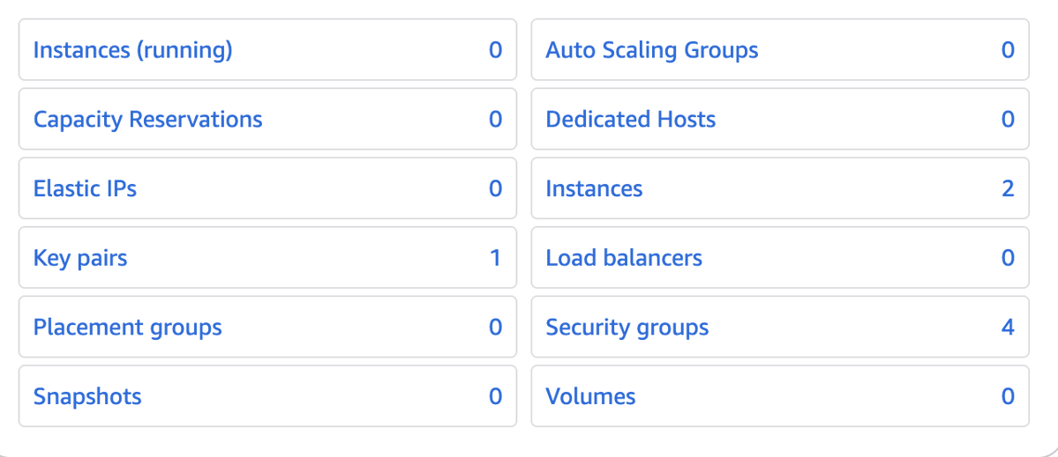Click the count 0 beside Placement groups
Screen dimensions: 1058x457
[x=495, y=328]
